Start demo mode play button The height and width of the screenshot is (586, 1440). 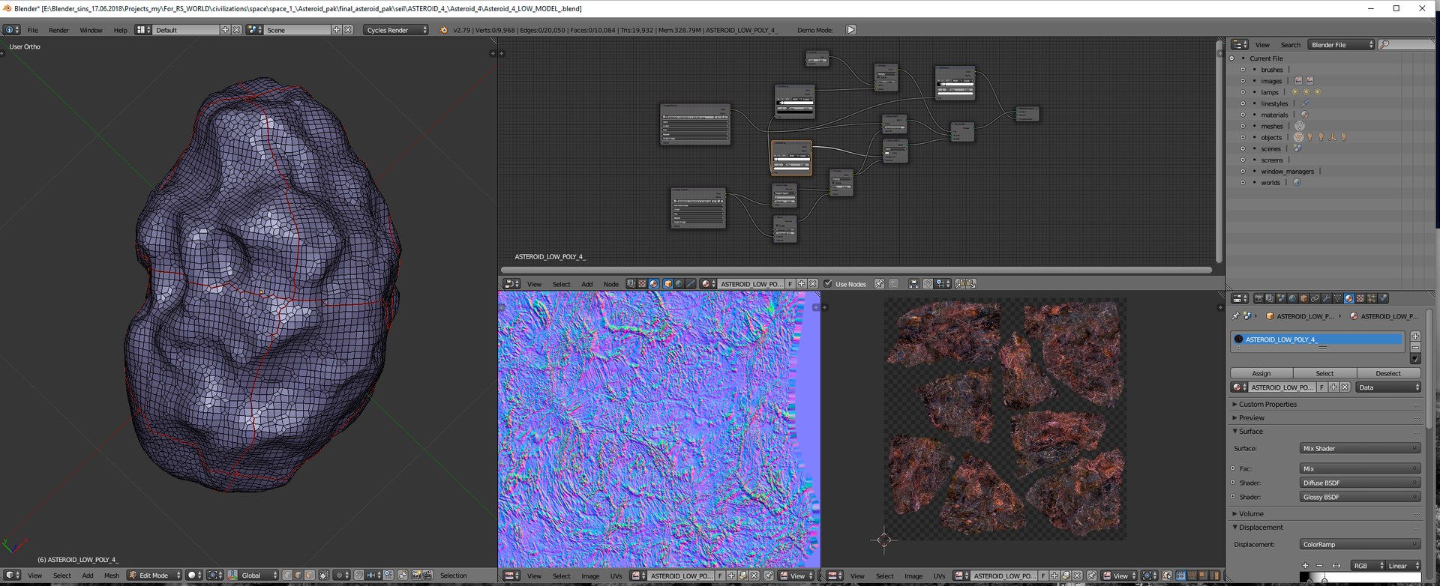point(850,30)
